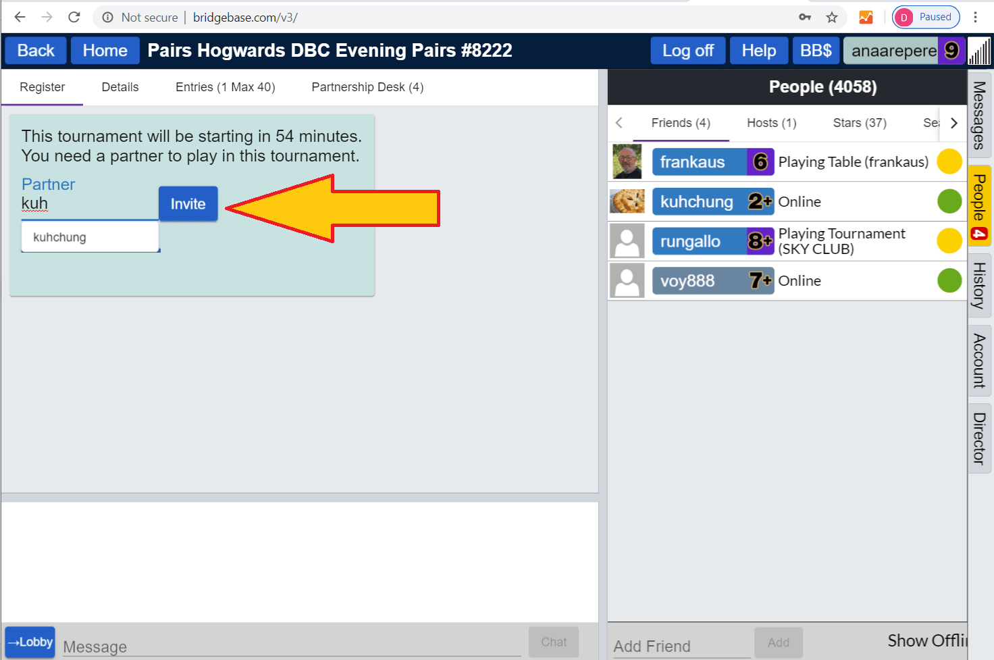This screenshot has width=994, height=660.
Task: Bookmark this page with the star icon
Action: point(832,17)
